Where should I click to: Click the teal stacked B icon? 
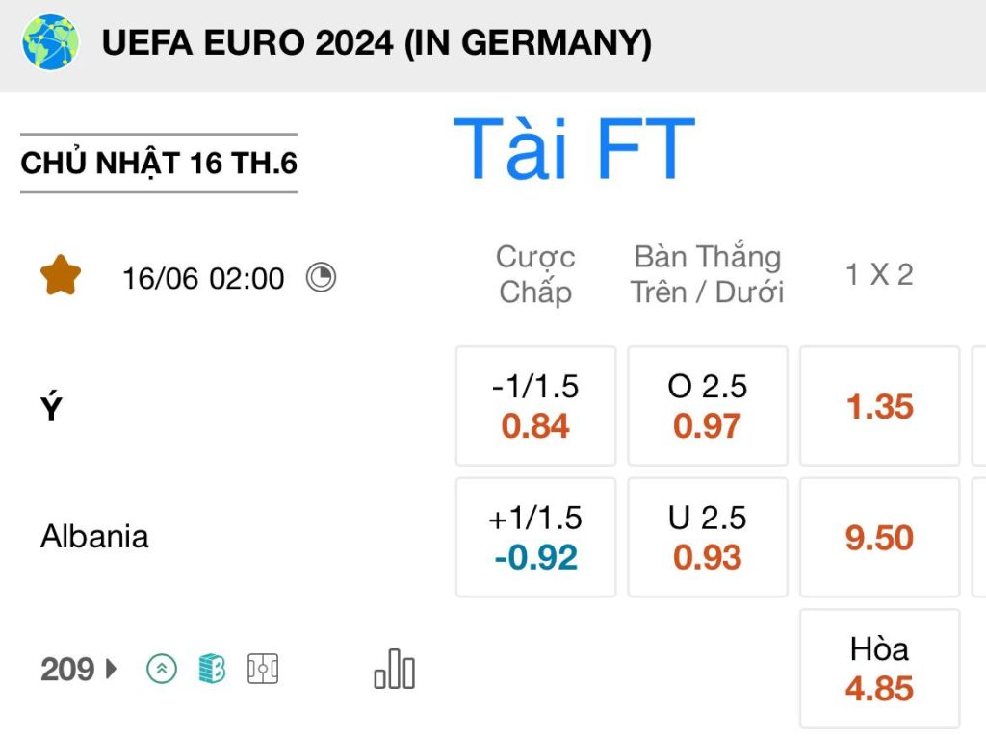(x=212, y=668)
